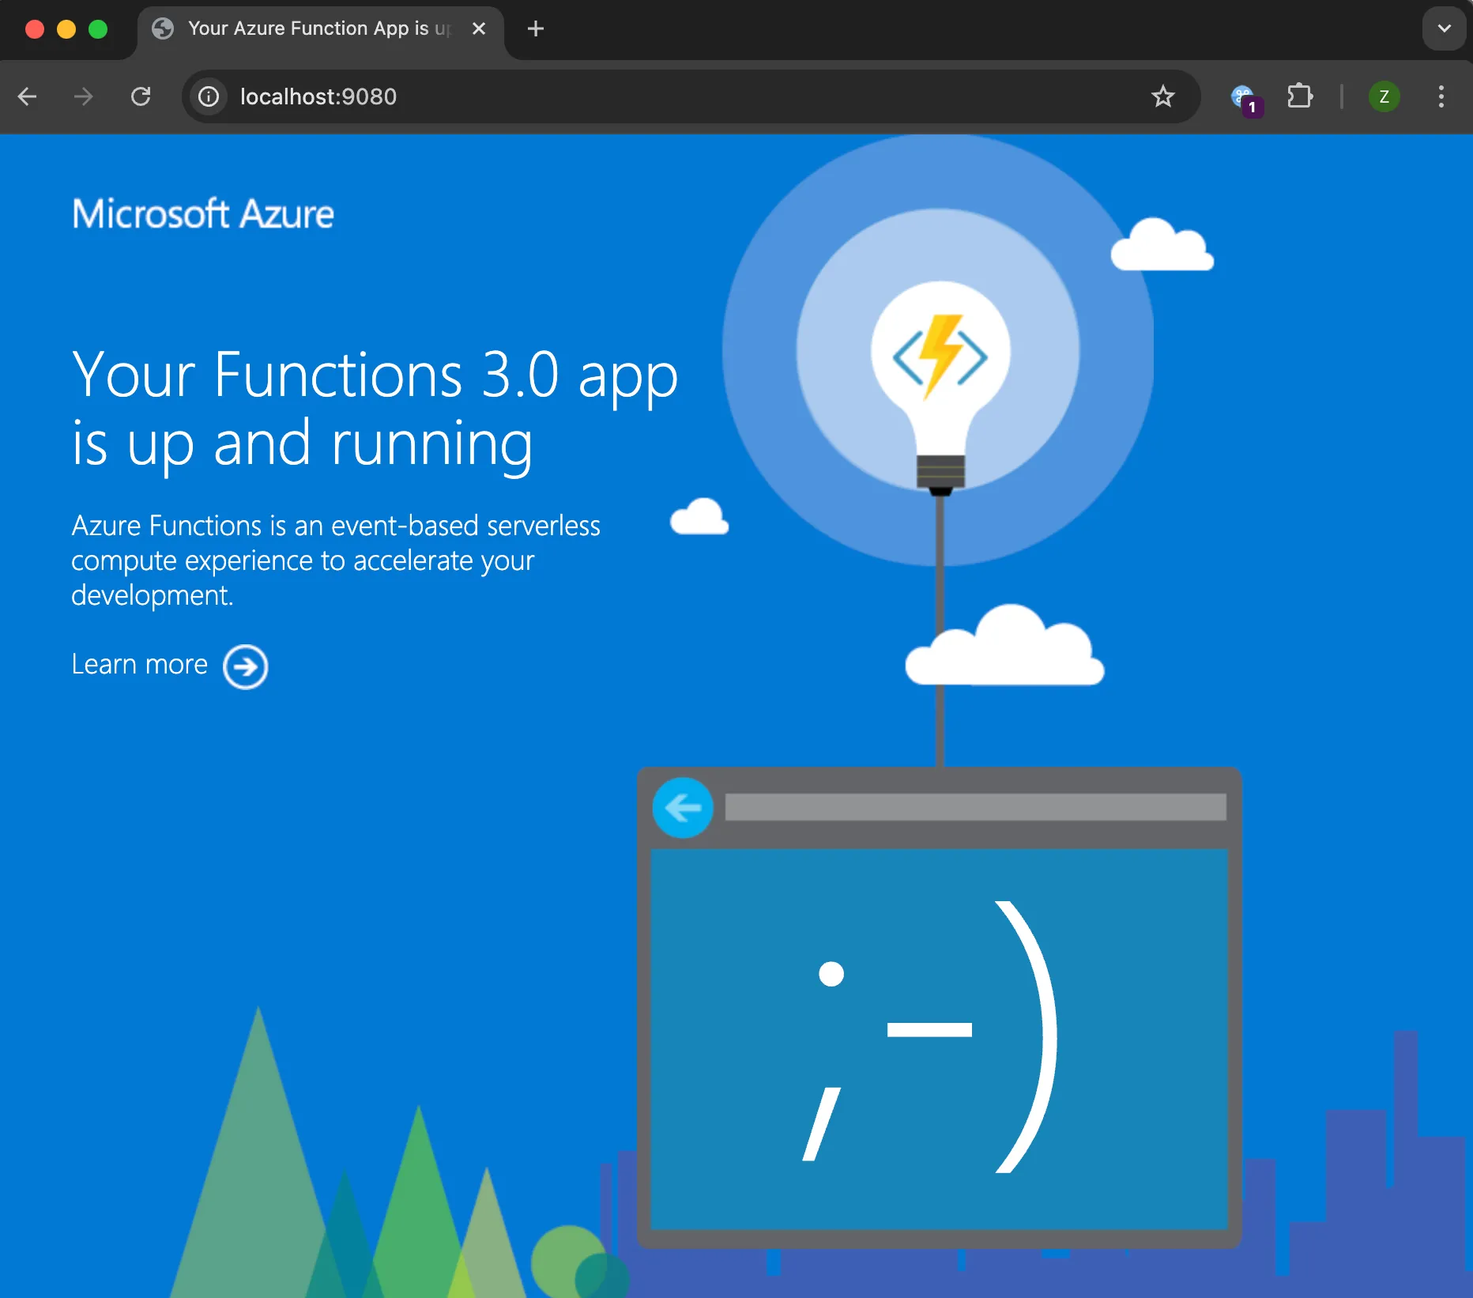This screenshot has height=1298, width=1473.
Task: Navigate back to the previous page
Action: (28, 96)
